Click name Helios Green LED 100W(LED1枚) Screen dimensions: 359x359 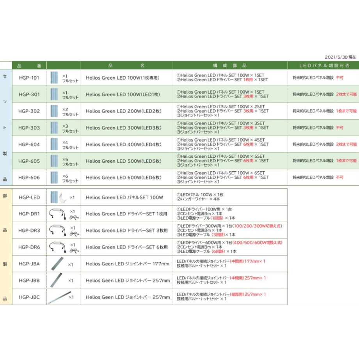(123, 94)
